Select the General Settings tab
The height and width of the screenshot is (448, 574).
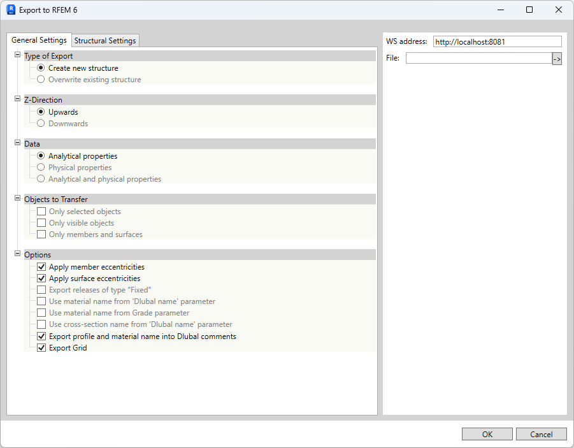click(39, 40)
